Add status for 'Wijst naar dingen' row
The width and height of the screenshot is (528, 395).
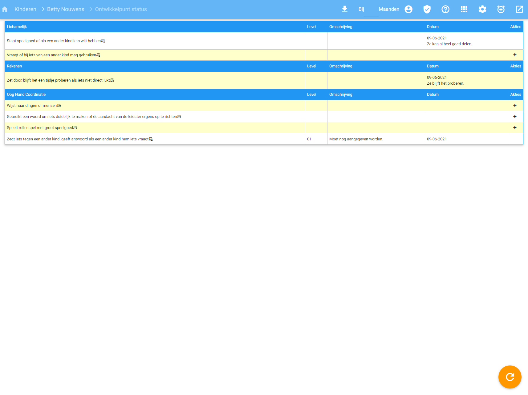coord(515,105)
